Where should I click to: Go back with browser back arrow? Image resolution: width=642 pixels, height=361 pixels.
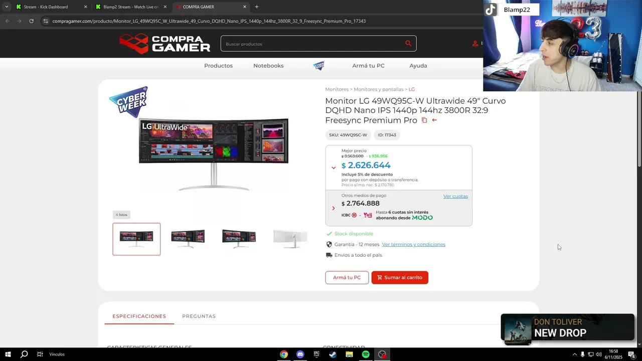pos(7,21)
